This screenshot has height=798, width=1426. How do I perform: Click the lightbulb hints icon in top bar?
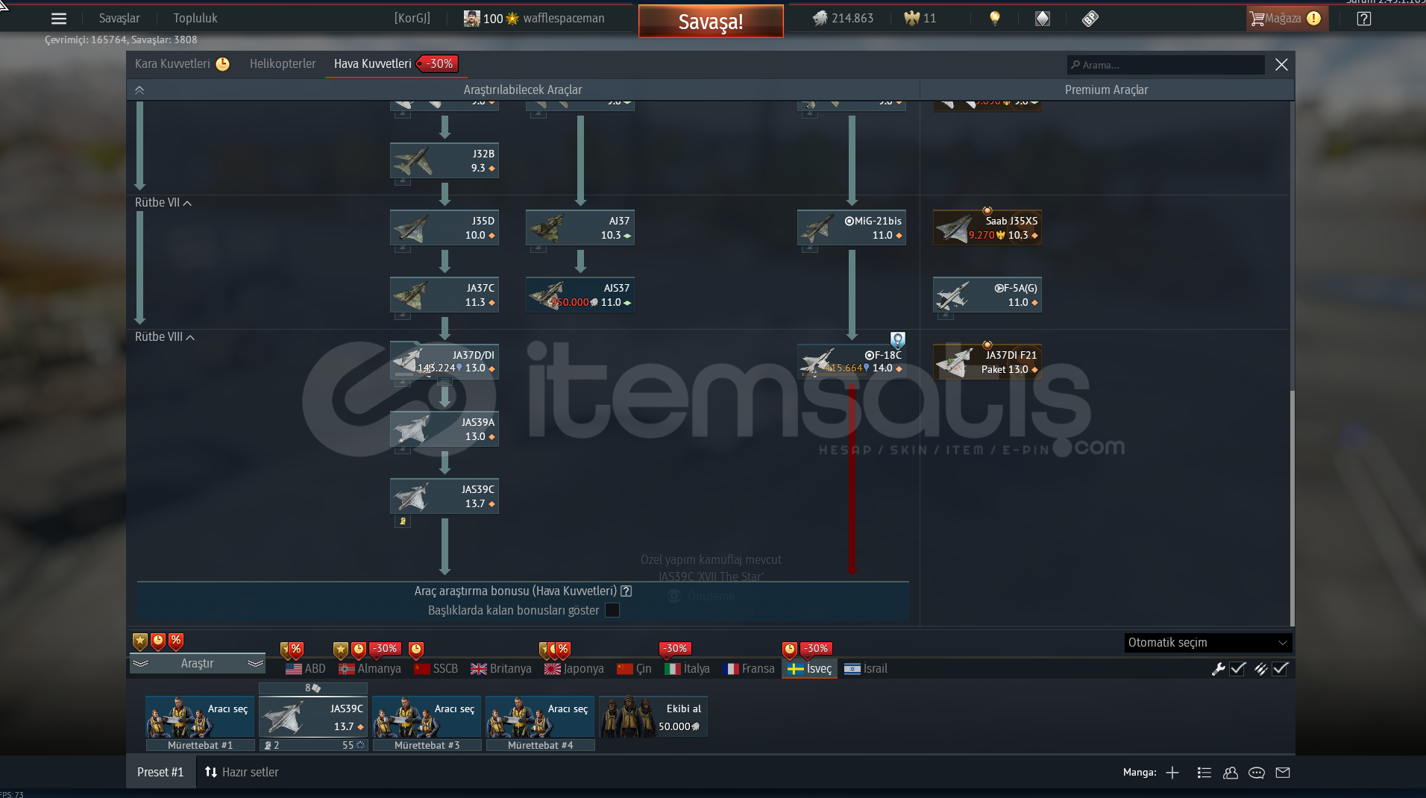point(994,19)
